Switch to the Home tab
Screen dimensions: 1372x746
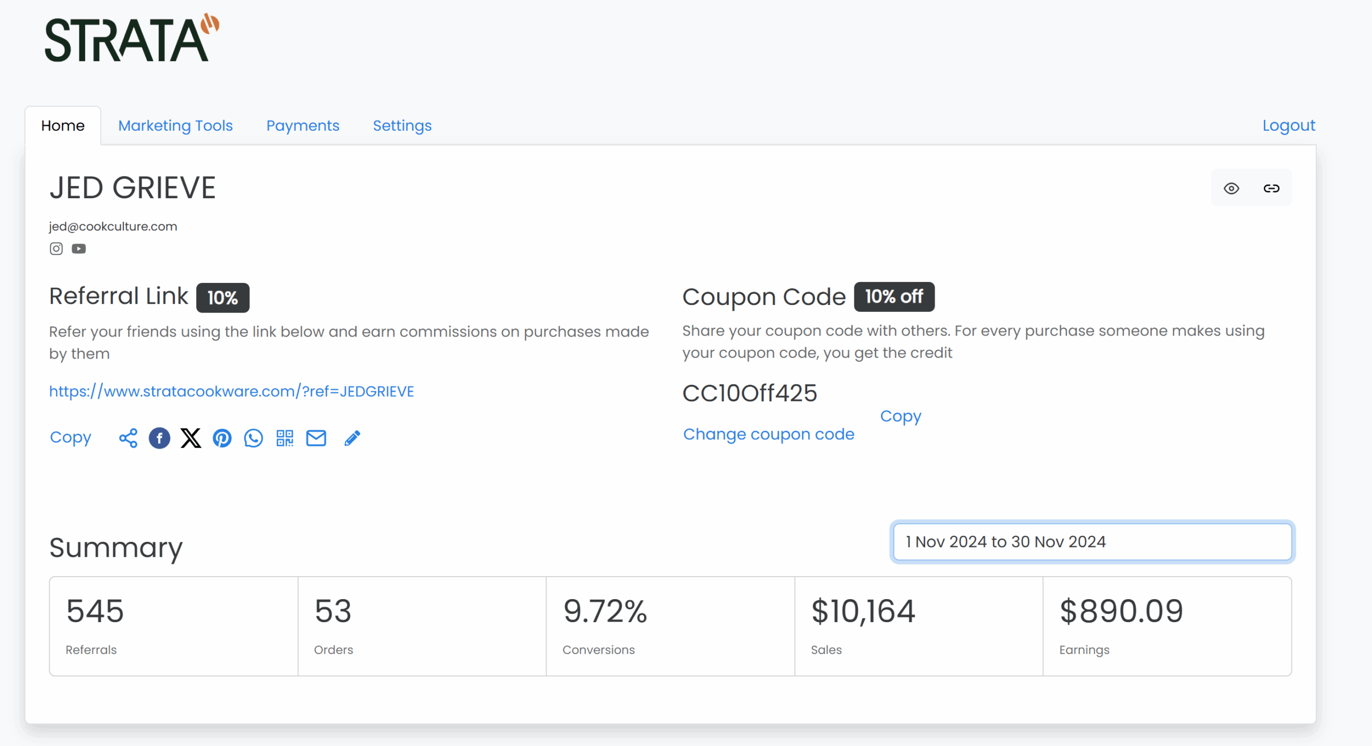click(x=63, y=125)
